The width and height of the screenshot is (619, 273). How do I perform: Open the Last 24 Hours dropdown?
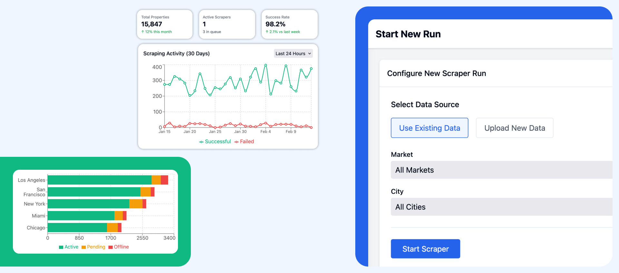click(293, 54)
